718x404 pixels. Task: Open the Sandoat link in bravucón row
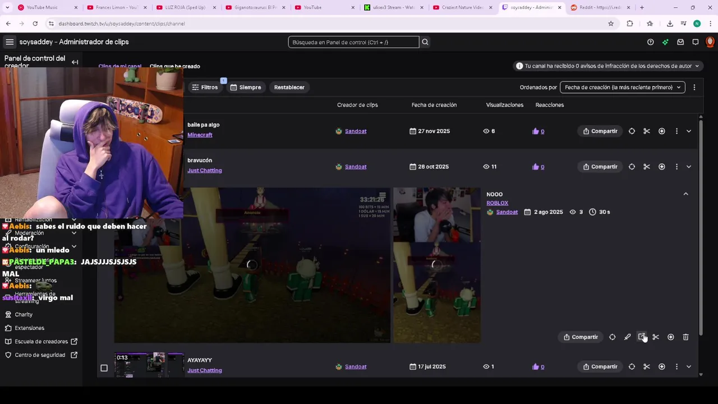[356, 167]
